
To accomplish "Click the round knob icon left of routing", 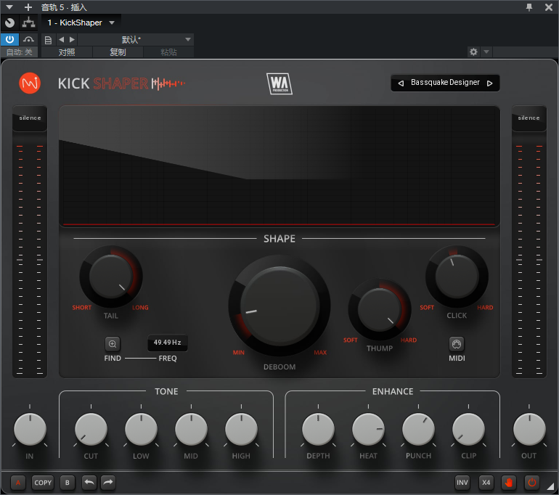I will (9, 22).
